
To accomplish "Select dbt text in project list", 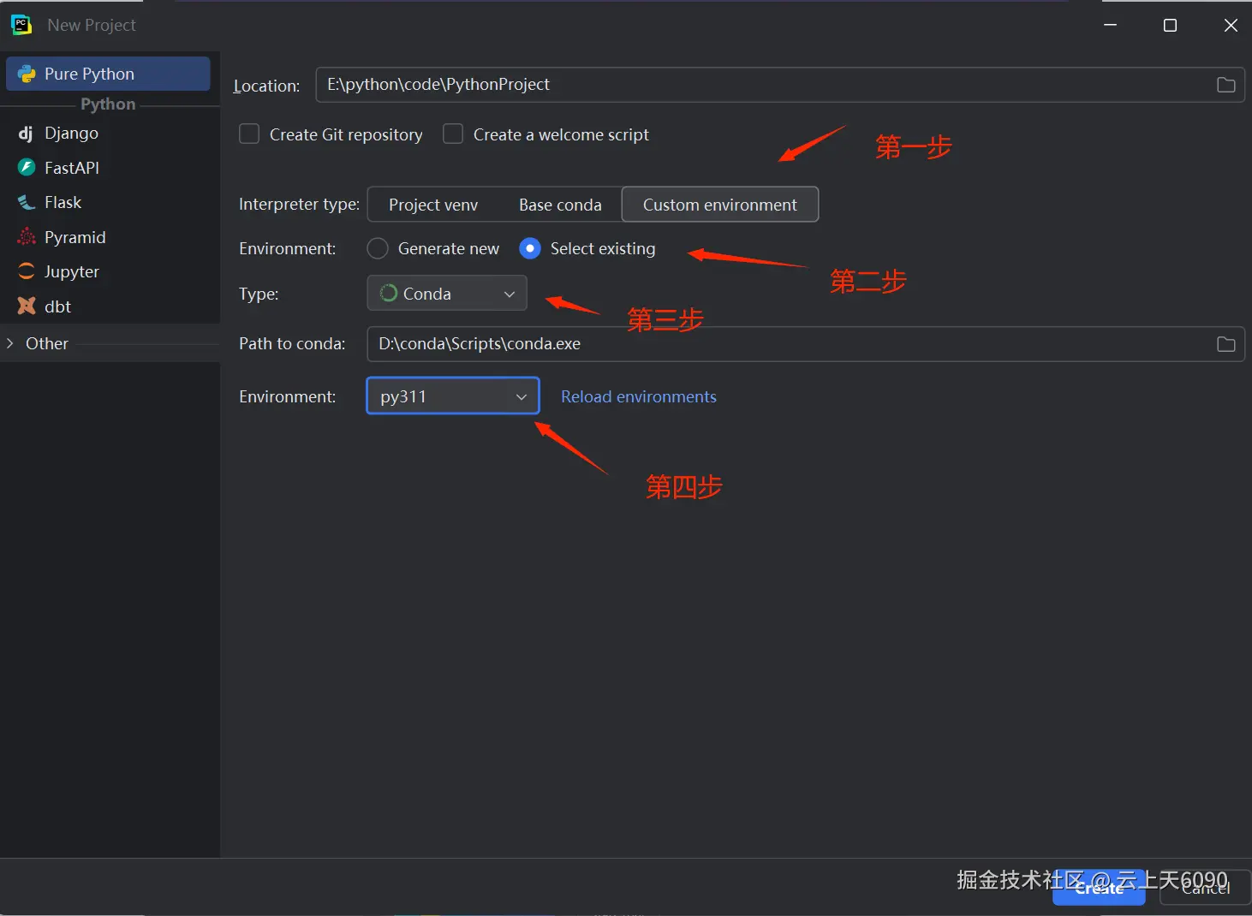I will pyautogui.click(x=57, y=306).
